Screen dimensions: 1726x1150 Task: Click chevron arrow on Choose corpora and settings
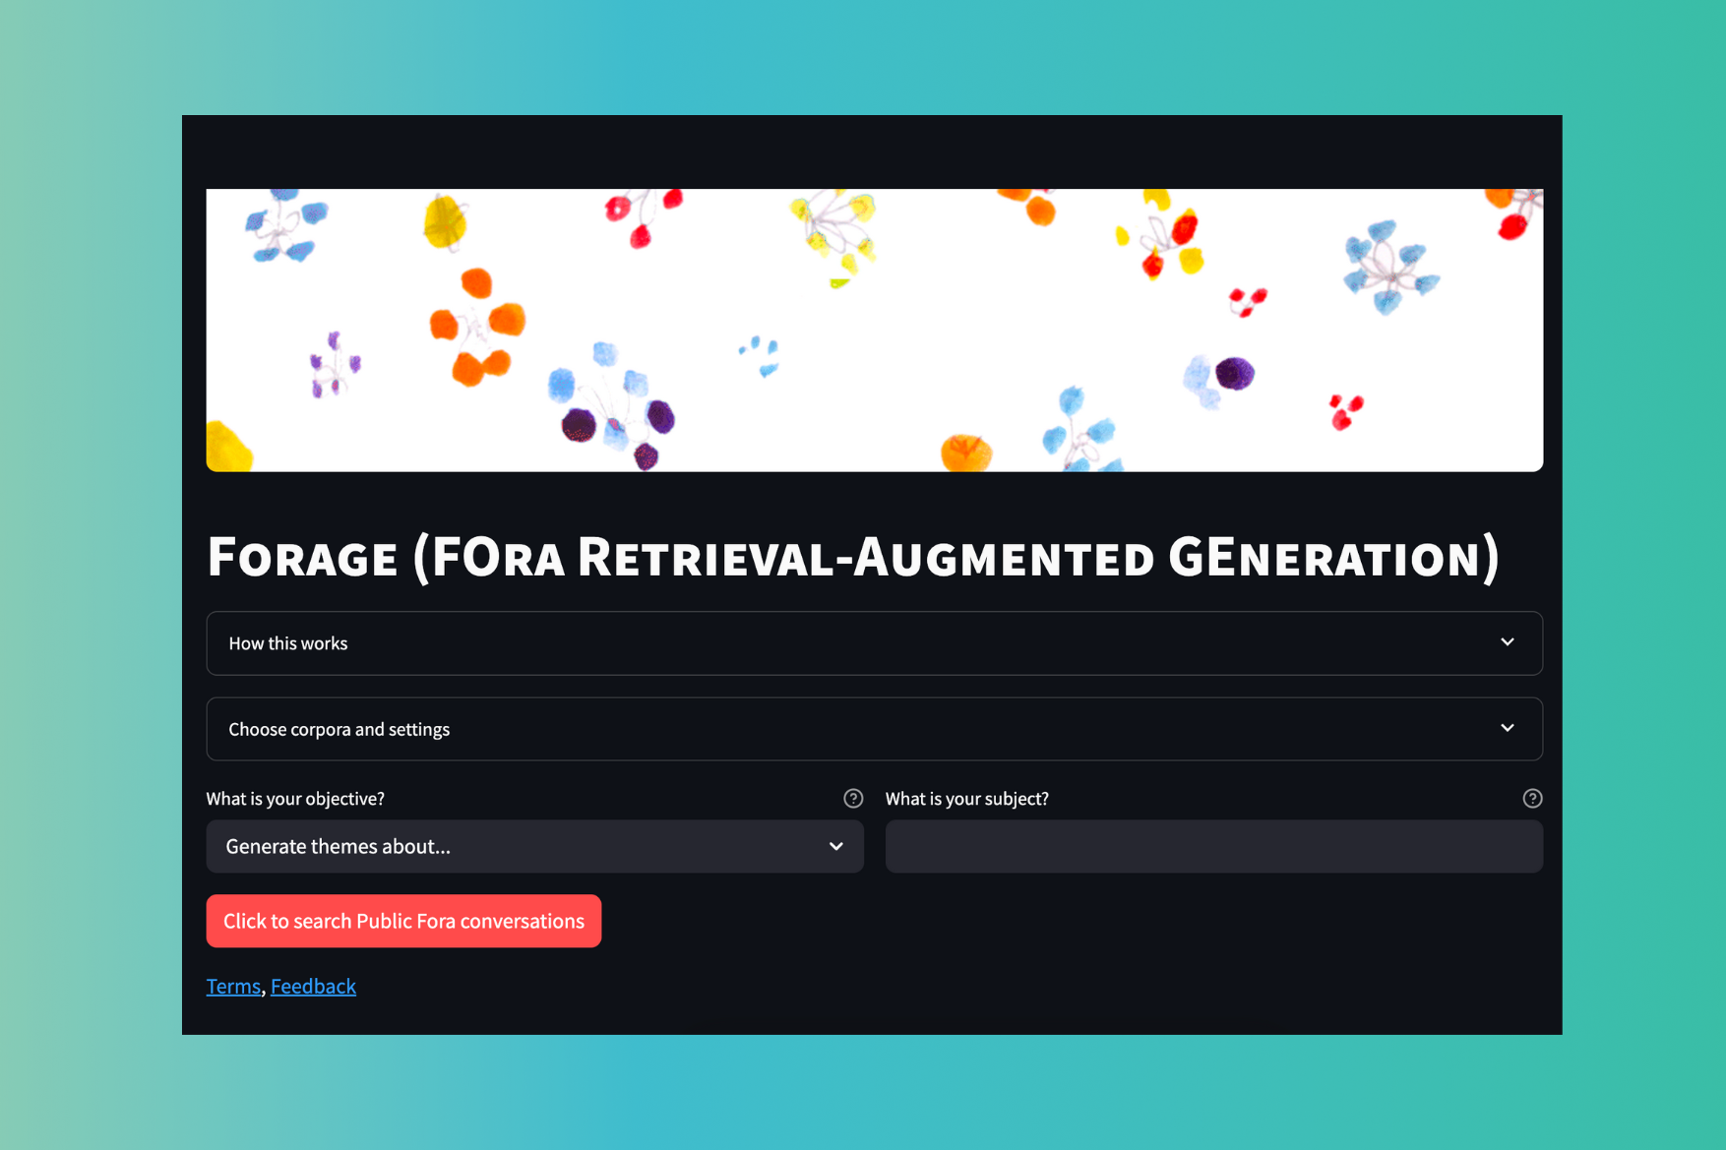point(1507,728)
